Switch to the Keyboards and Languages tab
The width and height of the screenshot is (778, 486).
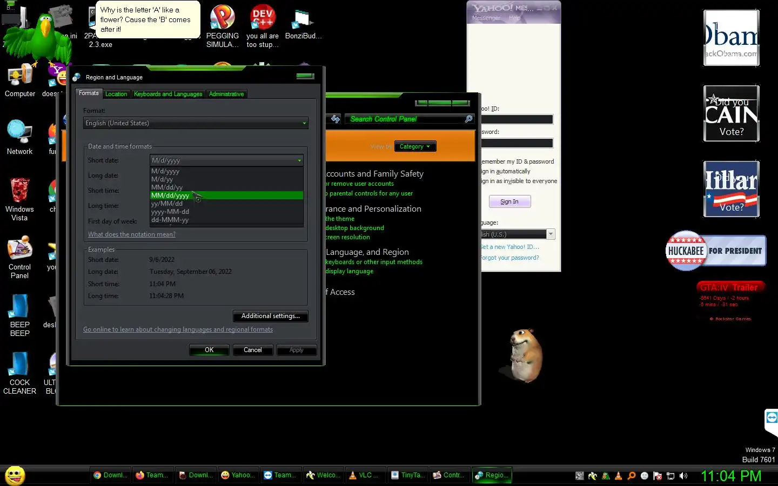tap(168, 94)
